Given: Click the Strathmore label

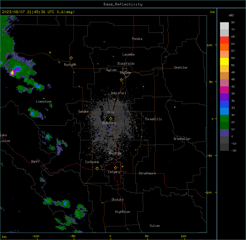Looking at the screenshot, I should tap(147, 173).
